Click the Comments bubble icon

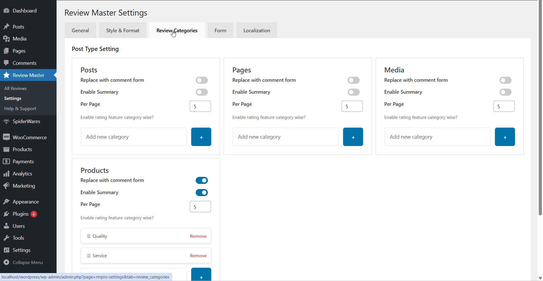[7, 63]
